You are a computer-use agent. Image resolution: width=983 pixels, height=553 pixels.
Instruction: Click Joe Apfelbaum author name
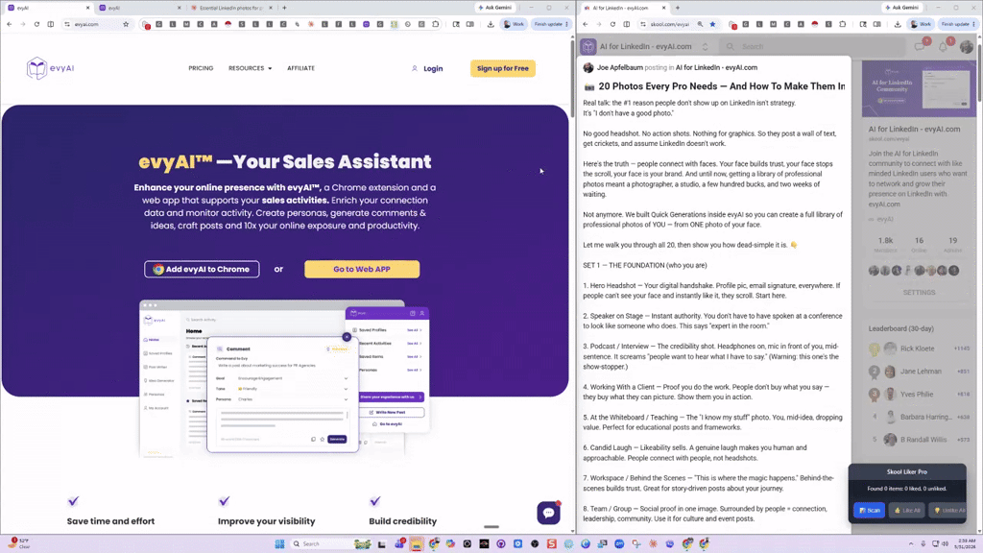tap(619, 68)
